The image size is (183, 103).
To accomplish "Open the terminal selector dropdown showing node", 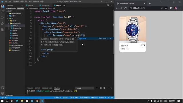I will 85,88.
